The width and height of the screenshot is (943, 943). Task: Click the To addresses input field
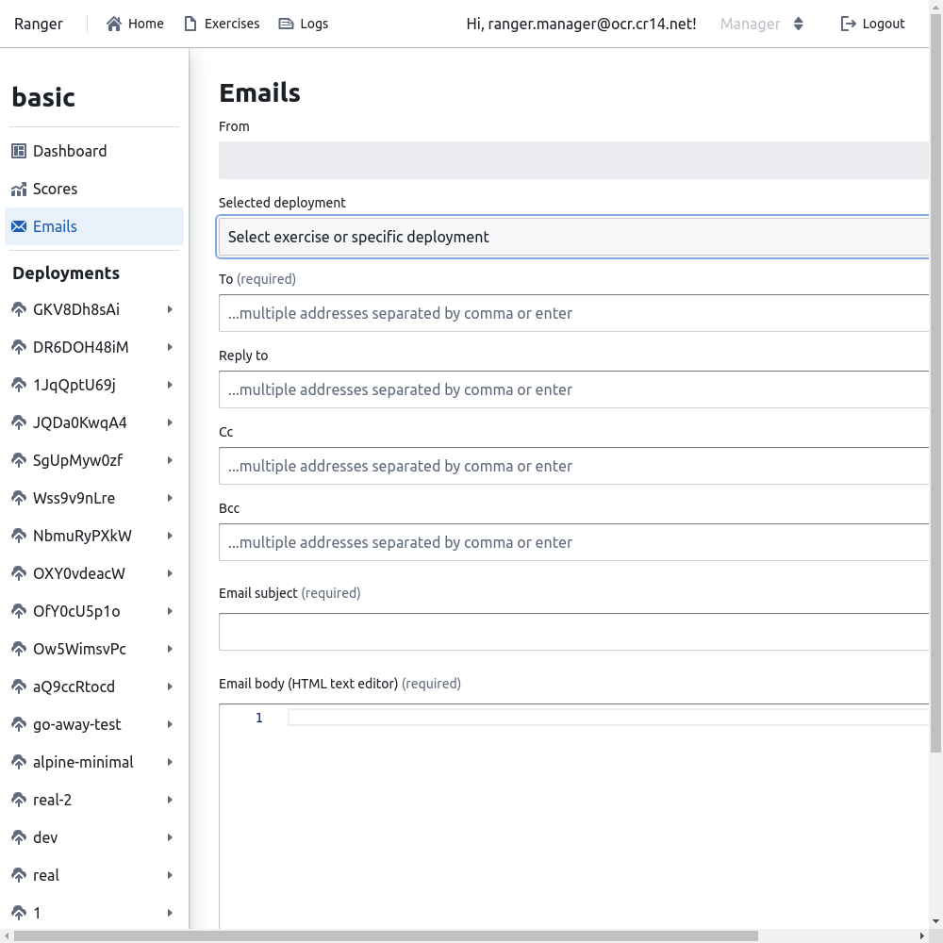click(573, 313)
